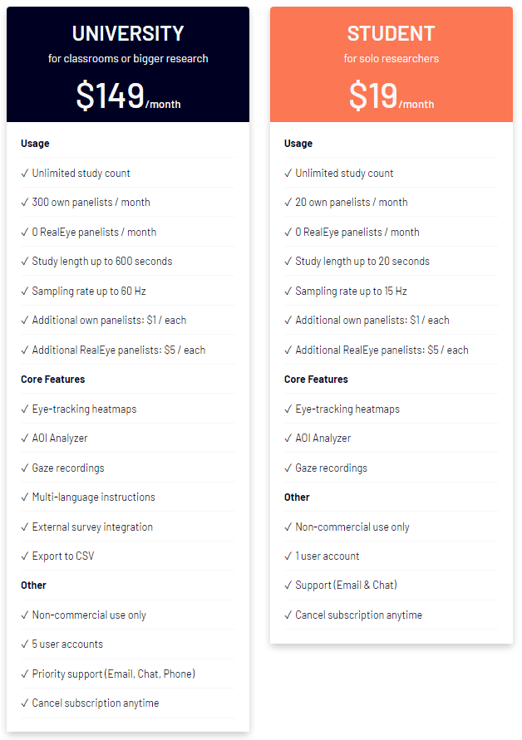Click checkmark beside Priority support item
Screen dimensions: 522x740
pos(25,674)
